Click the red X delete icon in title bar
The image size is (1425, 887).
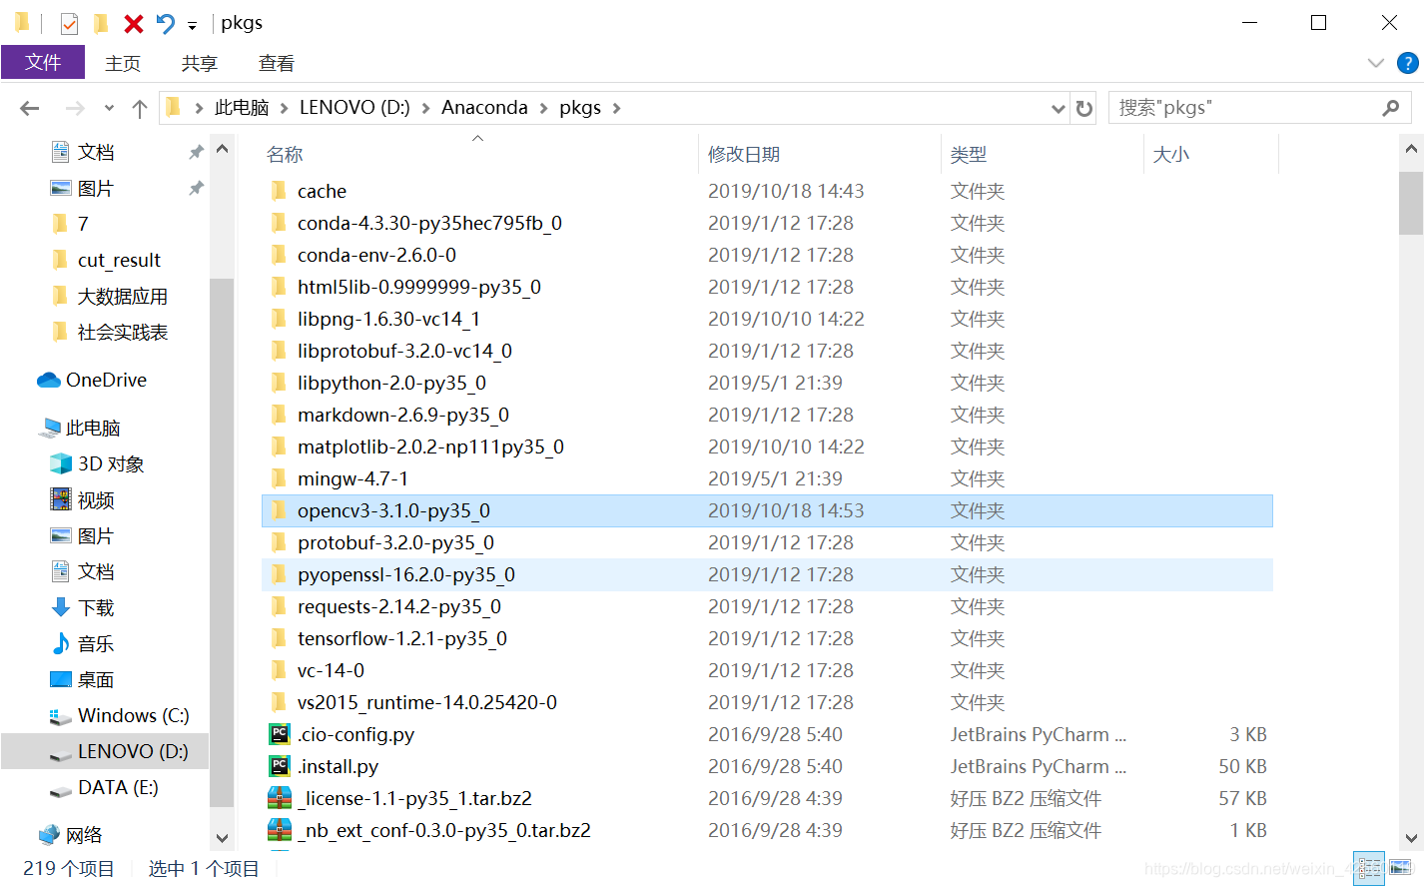pos(133,23)
